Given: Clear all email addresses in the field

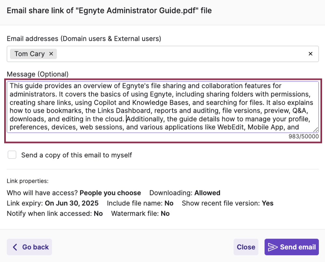Looking at the screenshot, I should coord(310,54).
